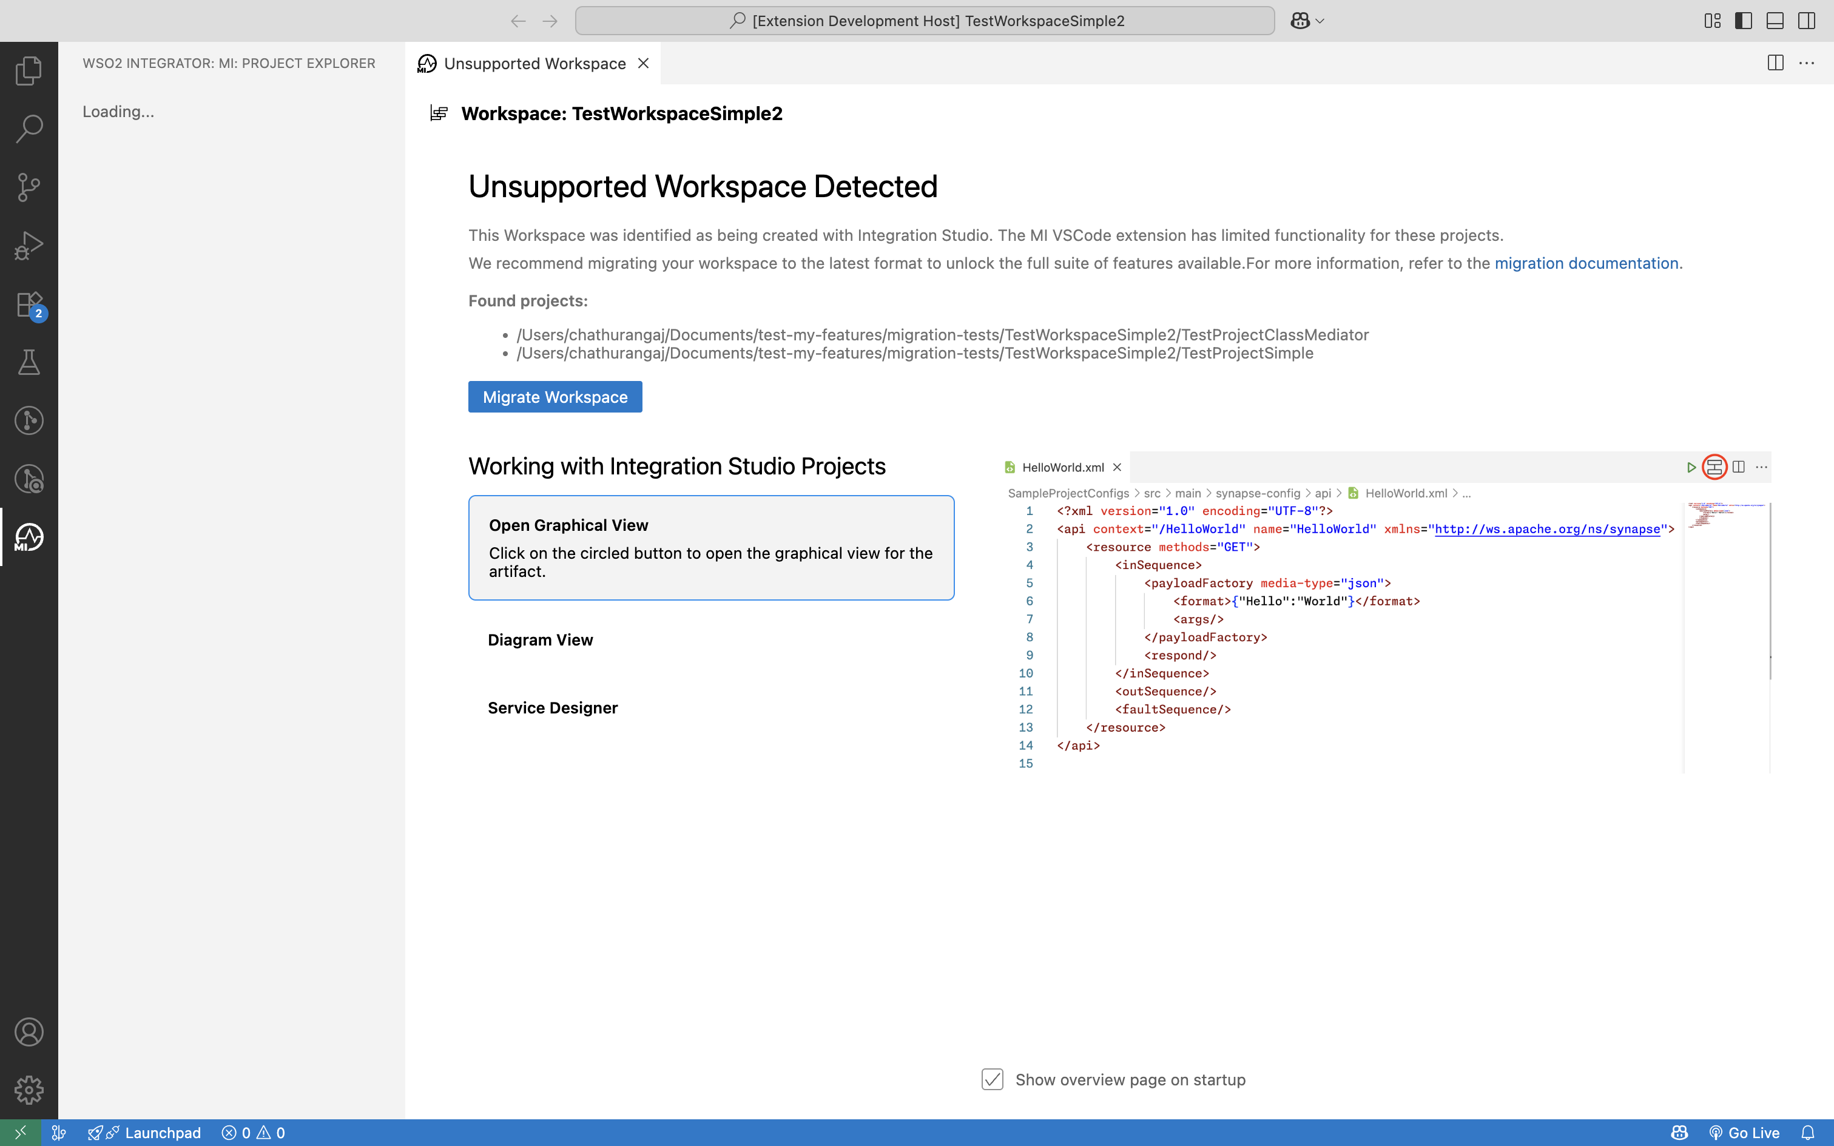Click the circled graphical view button for HelloWorld.xml

(1715, 467)
